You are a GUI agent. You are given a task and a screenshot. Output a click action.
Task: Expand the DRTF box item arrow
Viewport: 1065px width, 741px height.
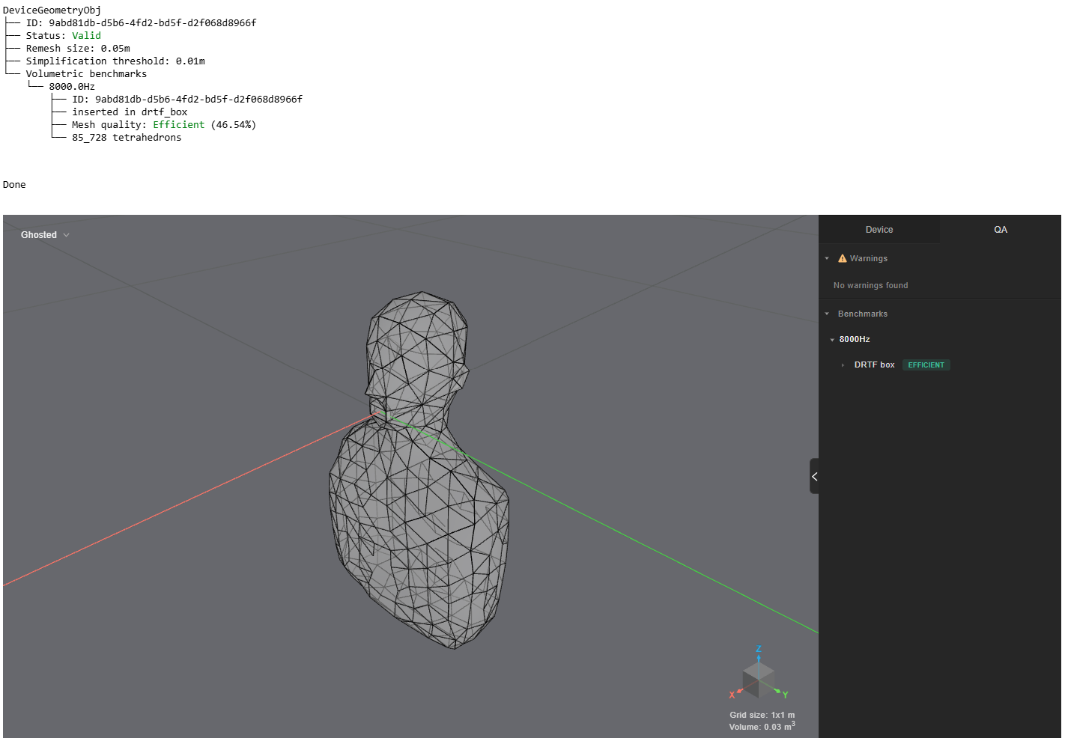click(843, 365)
